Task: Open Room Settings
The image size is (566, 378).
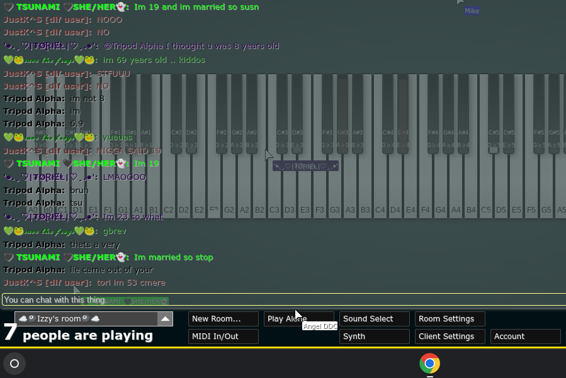Action: (x=450, y=319)
